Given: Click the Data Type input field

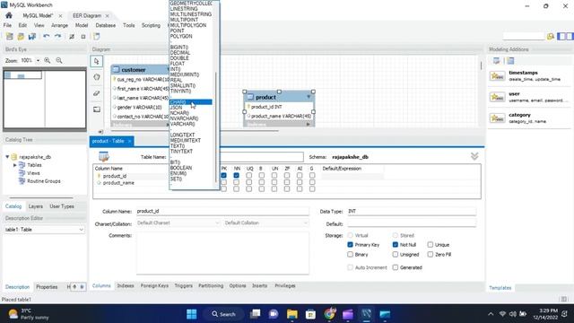Looking at the screenshot, I should click(412, 212).
